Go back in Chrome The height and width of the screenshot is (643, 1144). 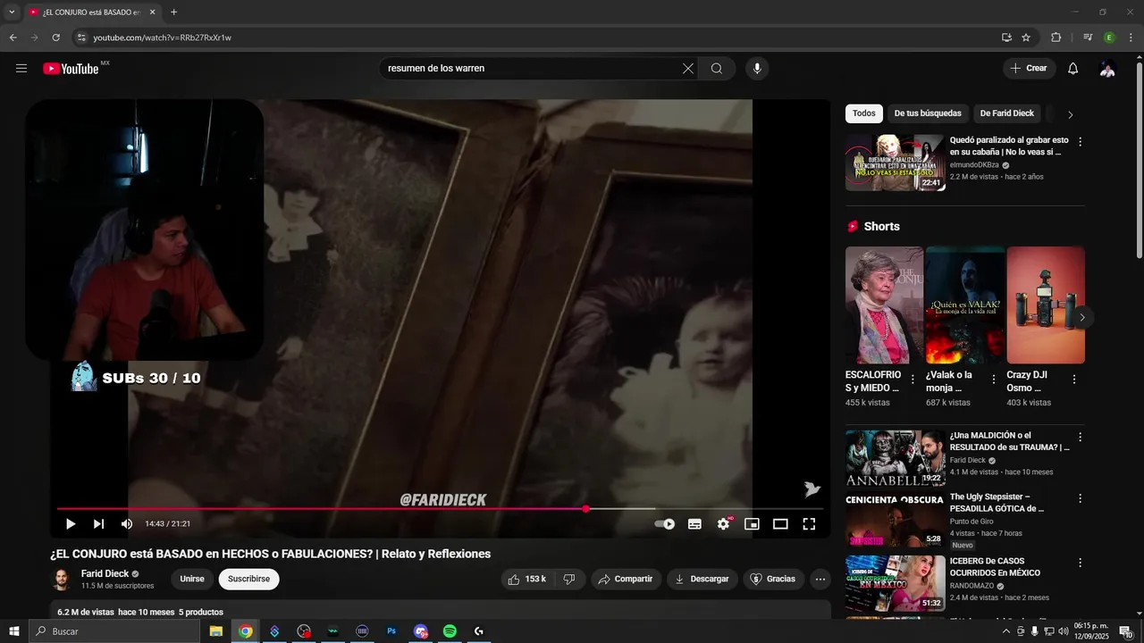[x=13, y=38]
